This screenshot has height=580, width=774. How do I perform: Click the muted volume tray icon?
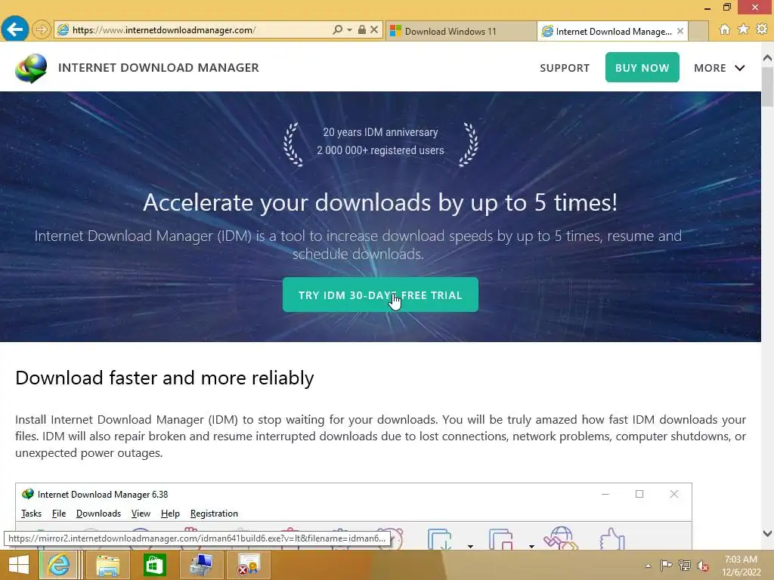pyautogui.click(x=703, y=566)
